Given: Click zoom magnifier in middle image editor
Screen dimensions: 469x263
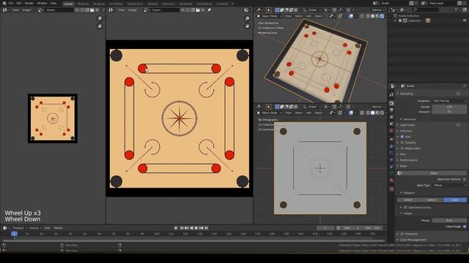Looking at the screenshot, I should click(247, 18).
